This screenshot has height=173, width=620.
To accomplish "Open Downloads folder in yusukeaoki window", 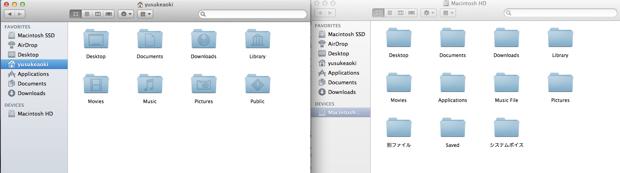I will pos(203,39).
